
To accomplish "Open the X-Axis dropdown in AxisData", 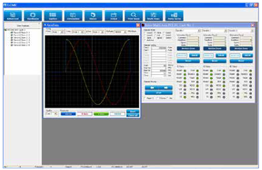I will pos(57,32).
